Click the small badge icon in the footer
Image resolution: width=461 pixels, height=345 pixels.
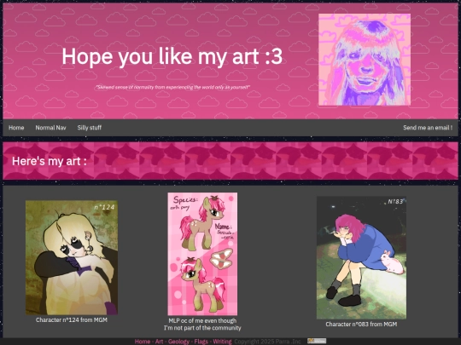tap(317, 341)
